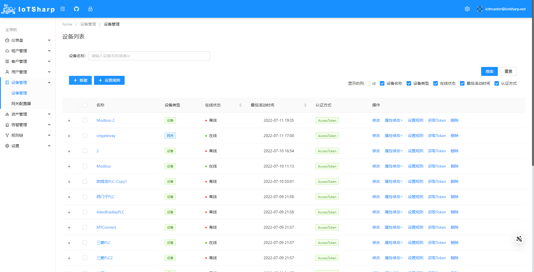Uncheck the 设备名称 column checkbox
This screenshot has height=272, width=534.
pos(382,83)
